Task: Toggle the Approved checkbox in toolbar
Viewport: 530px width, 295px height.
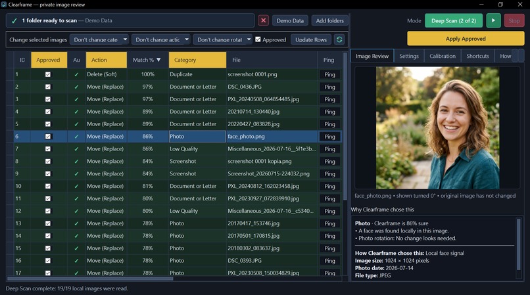Action: 258,39
